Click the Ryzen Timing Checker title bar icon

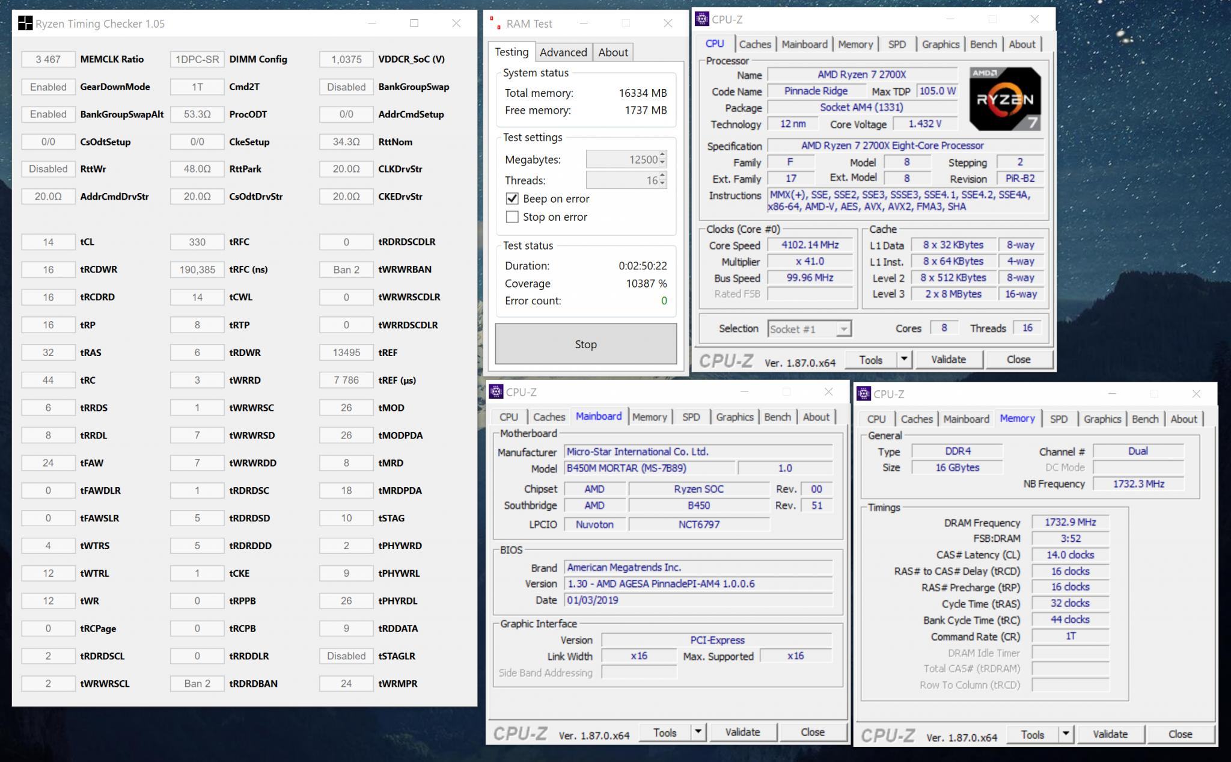click(25, 23)
